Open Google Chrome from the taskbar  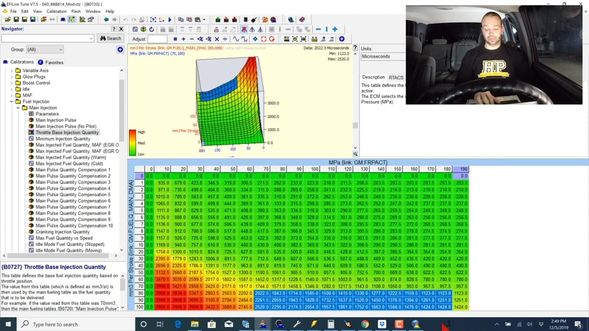coord(365,324)
